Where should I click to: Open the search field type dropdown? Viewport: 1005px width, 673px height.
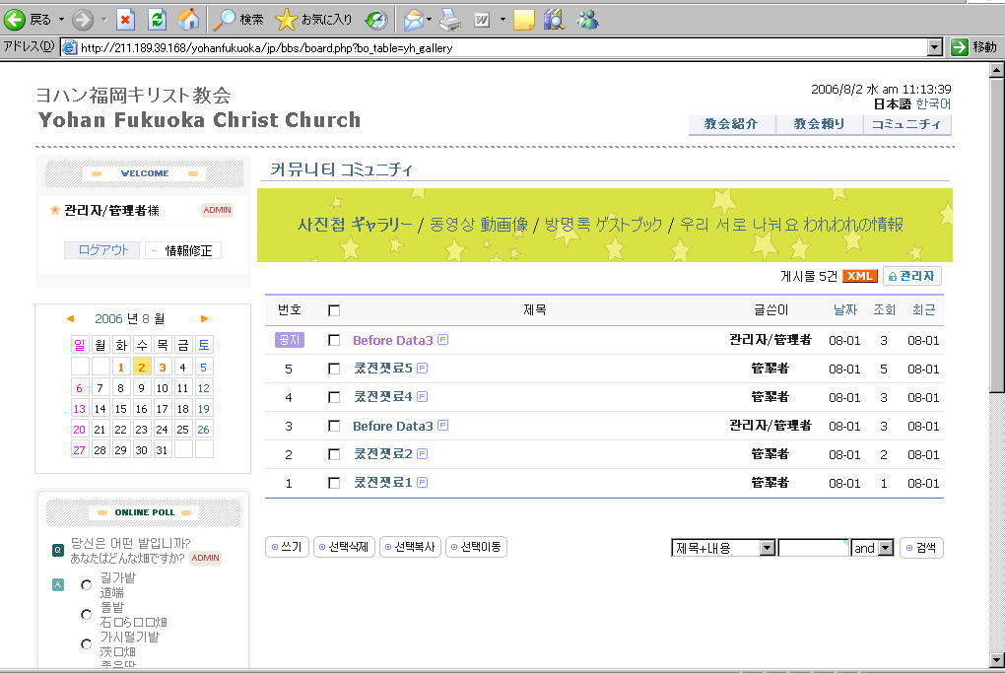(767, 548)
